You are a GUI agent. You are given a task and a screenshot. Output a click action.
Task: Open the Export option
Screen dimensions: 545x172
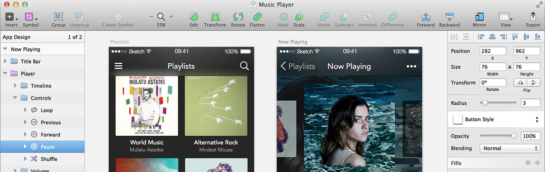[x=533, y=17]
